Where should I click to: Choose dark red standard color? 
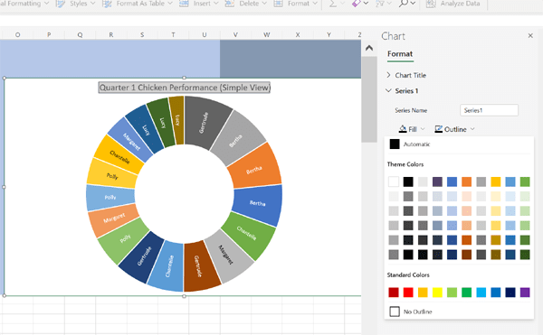(x=394, y=293)
